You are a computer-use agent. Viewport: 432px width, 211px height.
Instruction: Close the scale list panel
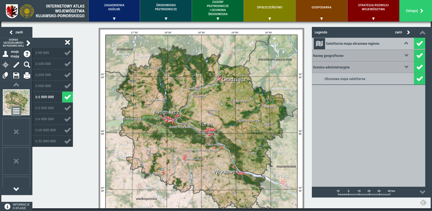pos(67,42)
